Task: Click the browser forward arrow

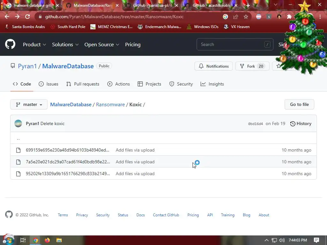Action: tap(17, 17)
